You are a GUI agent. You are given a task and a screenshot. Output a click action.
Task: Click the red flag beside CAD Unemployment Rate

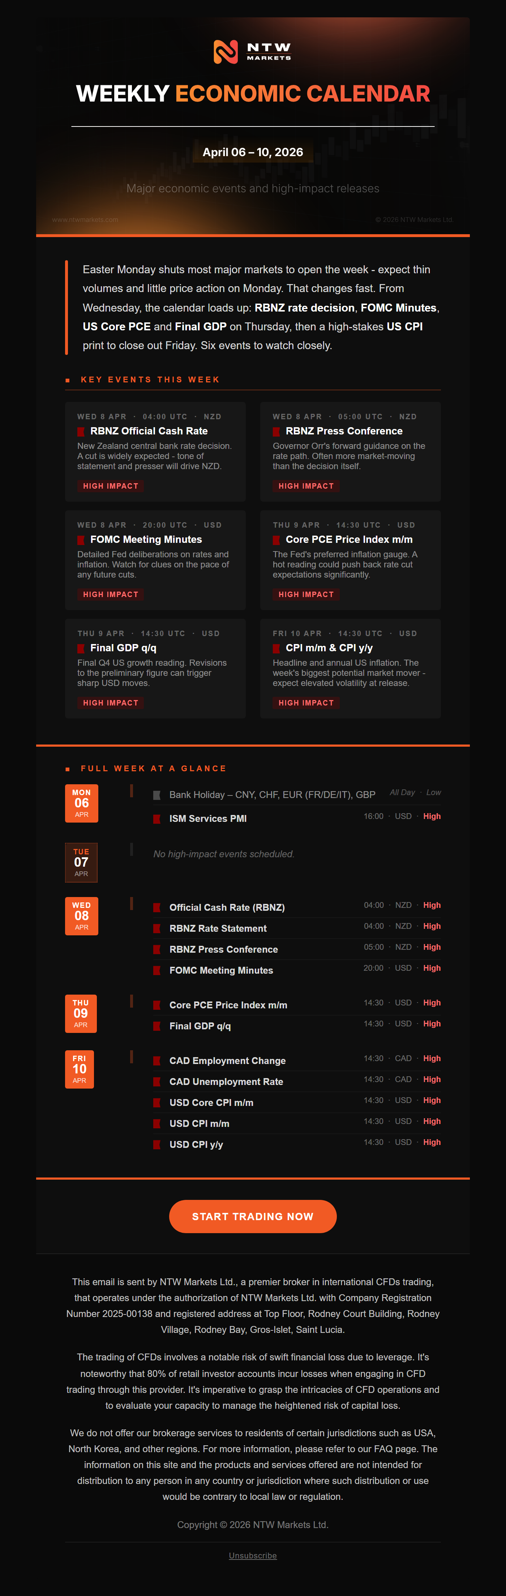point(157,1082)
